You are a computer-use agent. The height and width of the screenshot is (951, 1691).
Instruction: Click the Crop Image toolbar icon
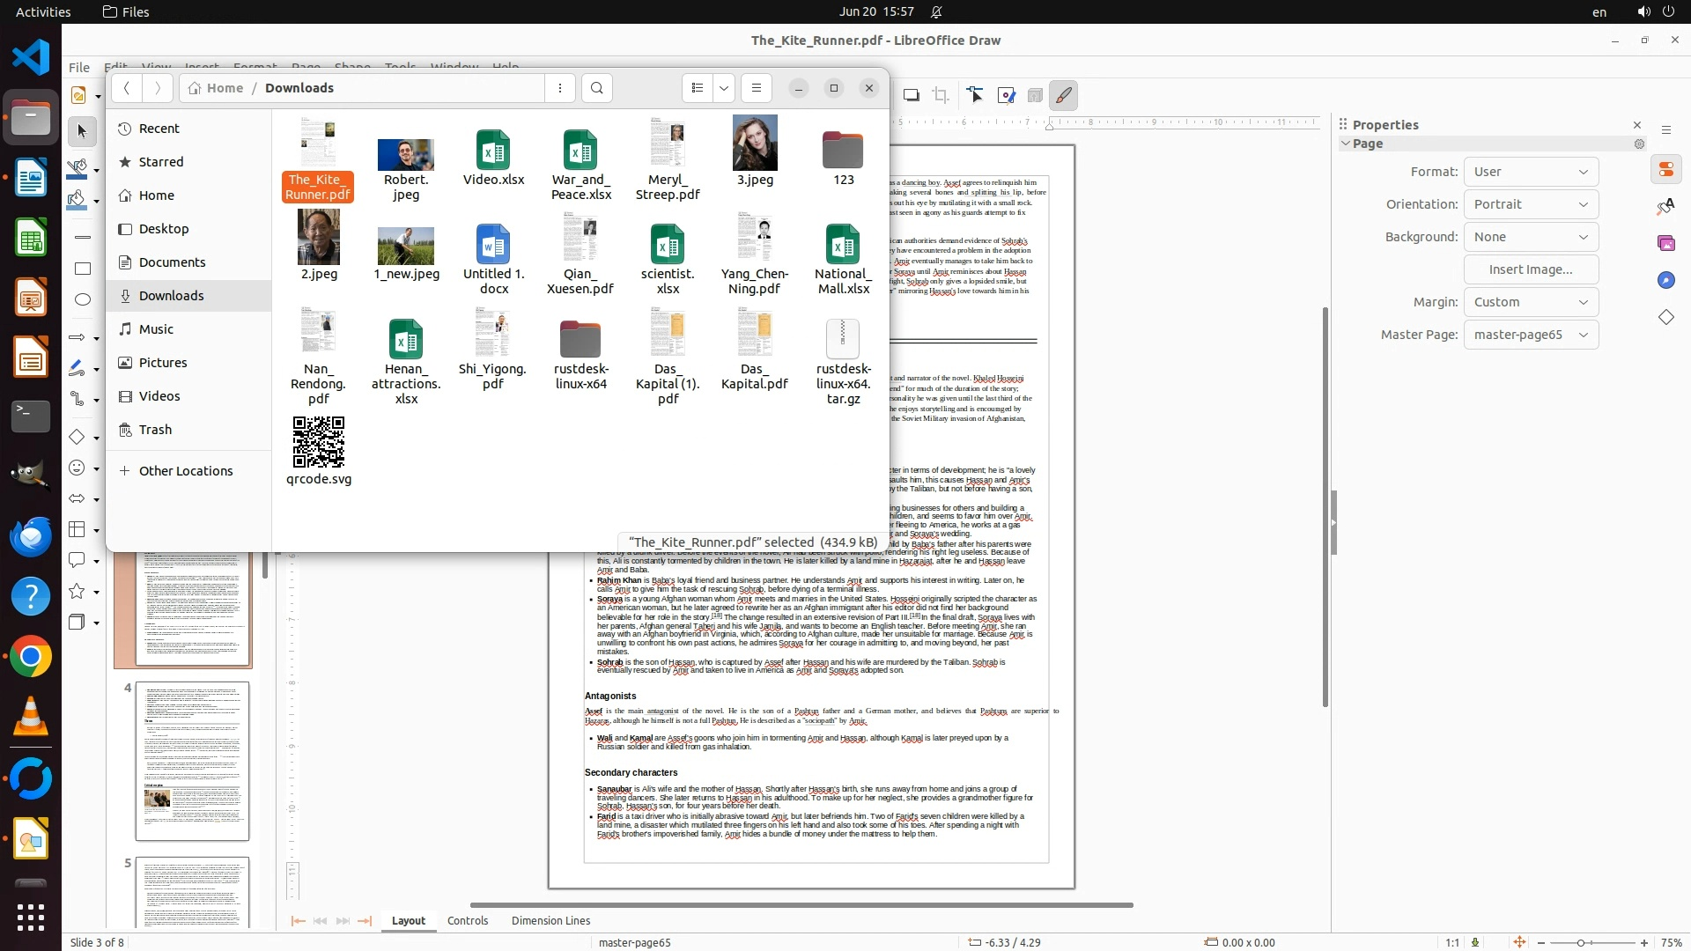point(941,95)
